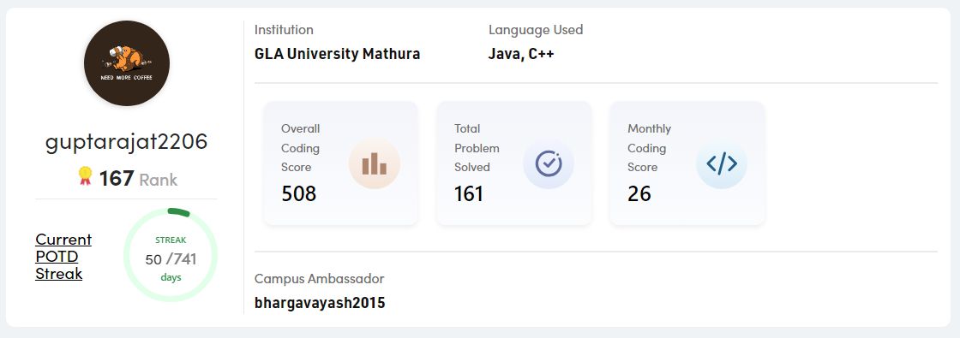Click the guptarajat2206 username
This screenshot has width=960, height=338.
127,142
